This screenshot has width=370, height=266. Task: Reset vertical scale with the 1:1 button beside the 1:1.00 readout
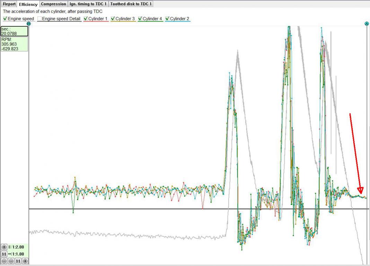[4, 254]
